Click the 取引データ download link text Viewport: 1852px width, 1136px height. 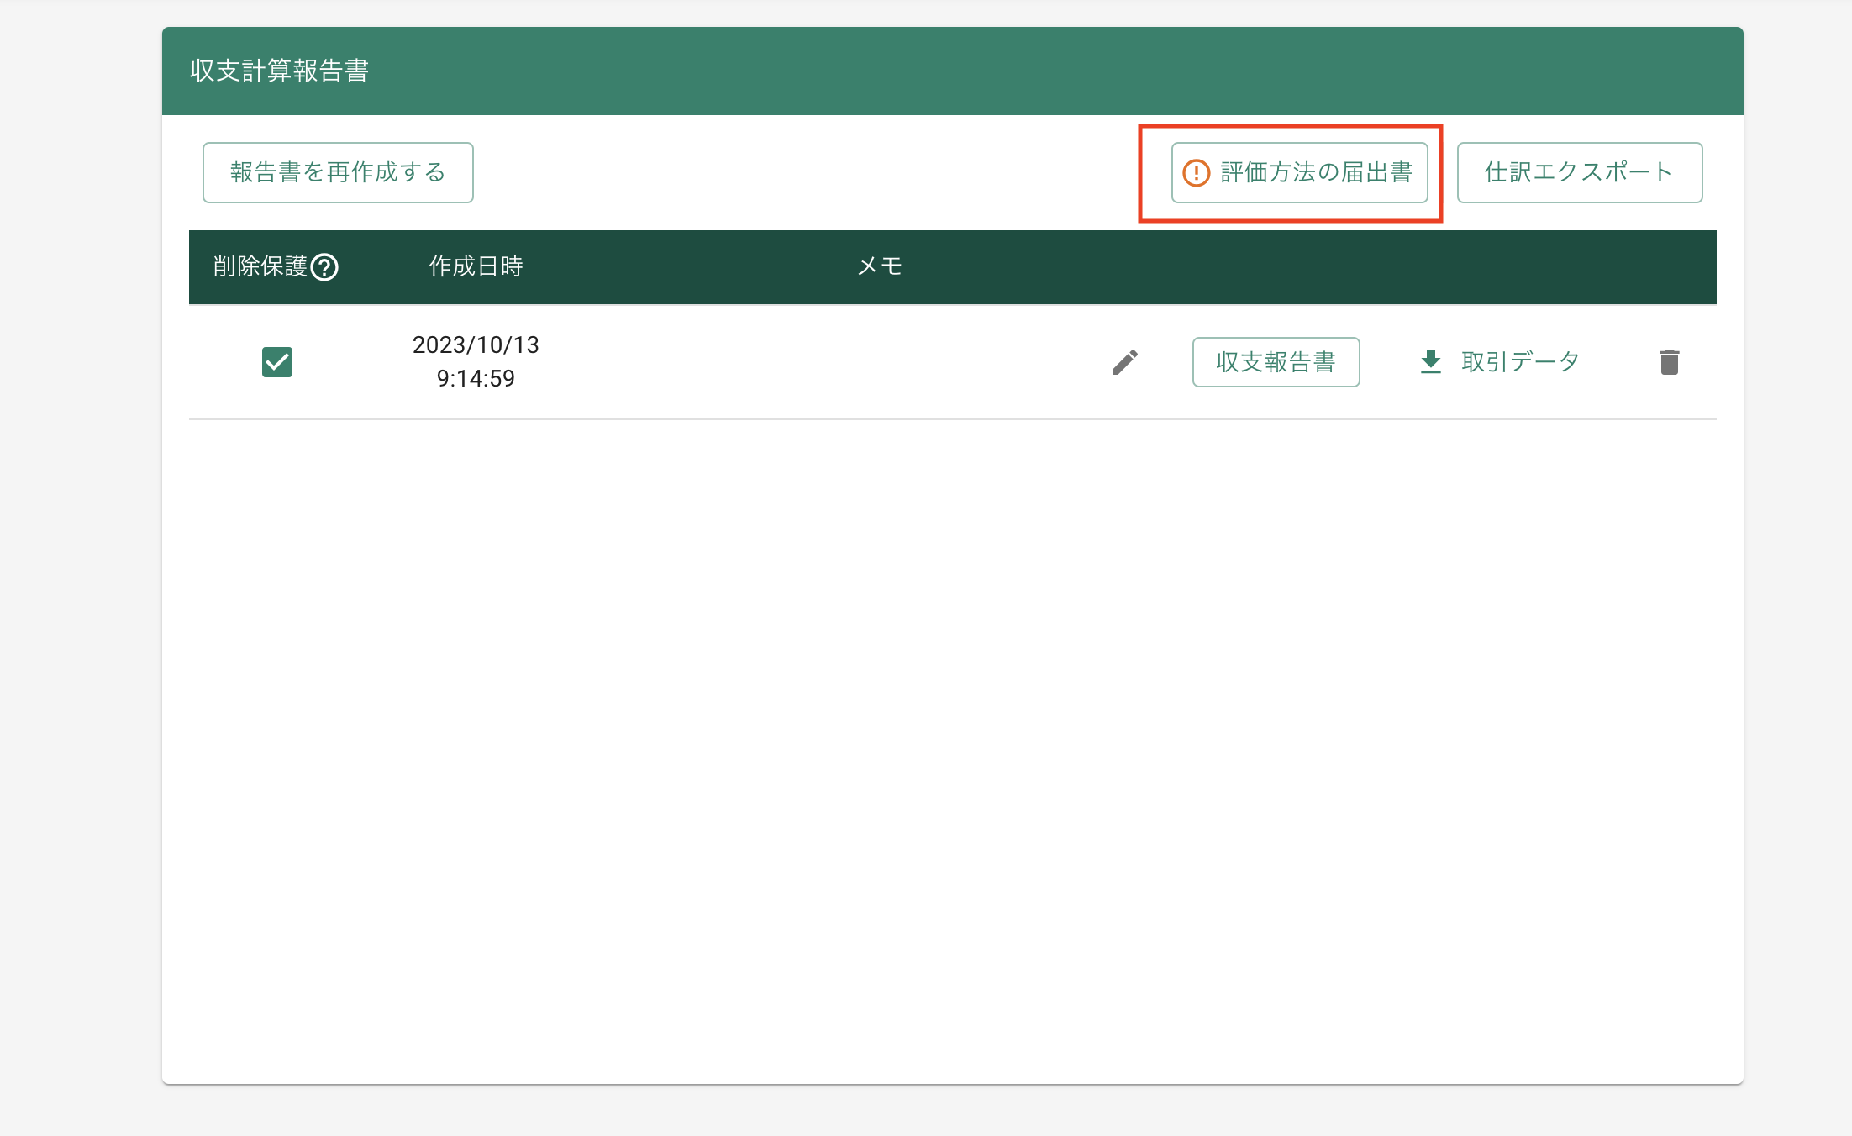coord(1520,362)
